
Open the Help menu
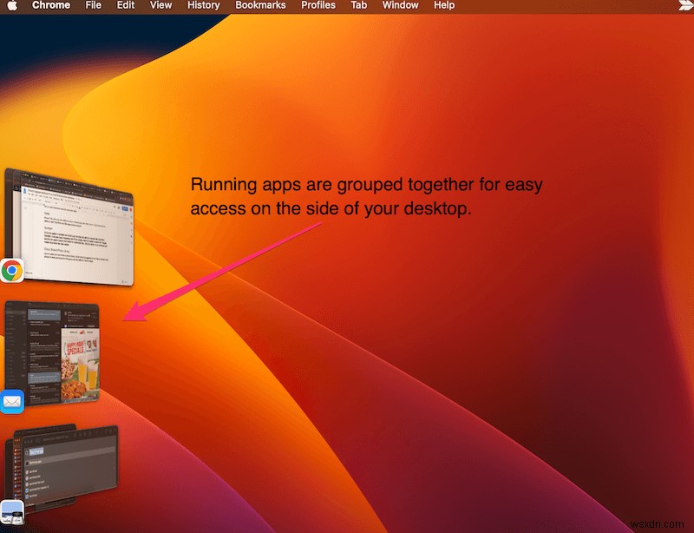(x=443, y=5)
